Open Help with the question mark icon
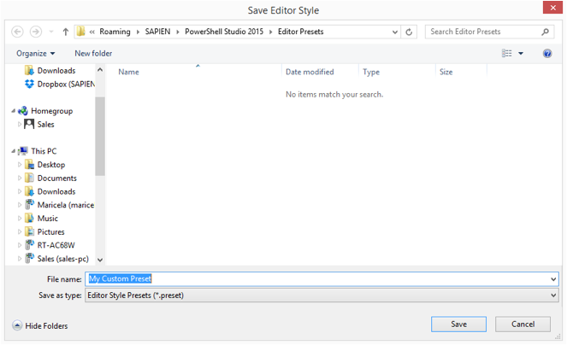 coord(547,54)
